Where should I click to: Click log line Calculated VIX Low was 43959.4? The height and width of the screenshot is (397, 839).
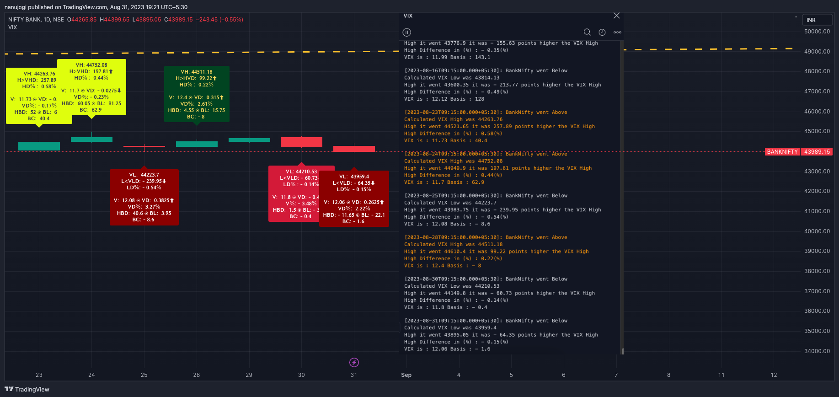click(x=450, y=328)
